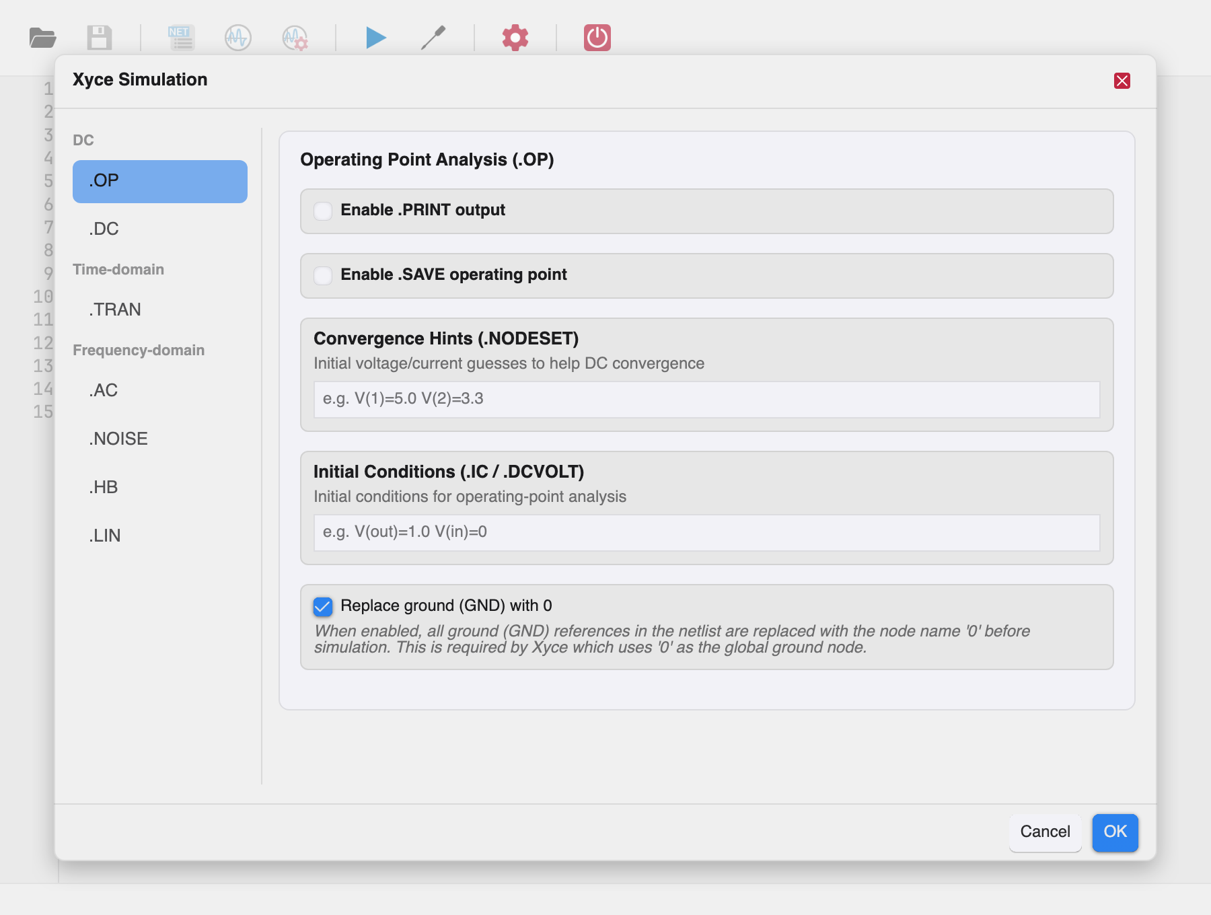Select the .LIN analysis
Image resolution: width=1211 pixels, height=915 pixels.
click(x=160, y=536)
